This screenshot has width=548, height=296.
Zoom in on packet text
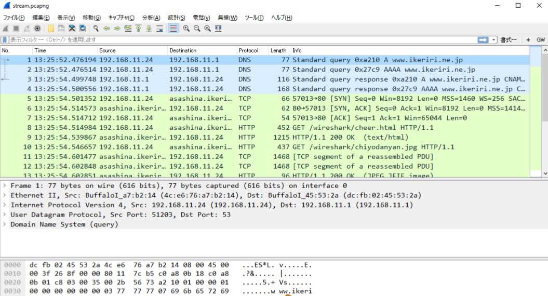[x=186, y=29]
